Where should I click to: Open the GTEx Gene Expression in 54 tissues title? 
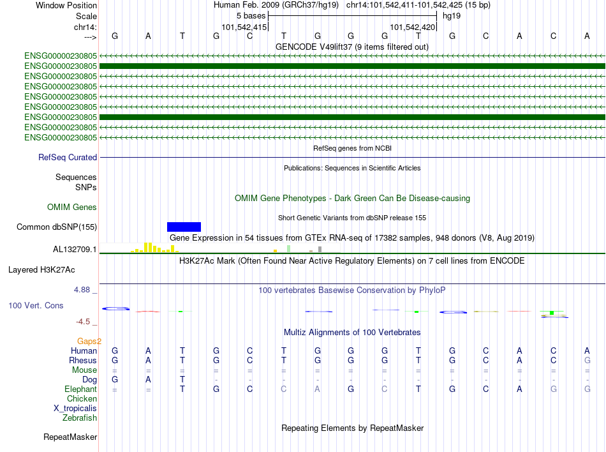[x=352, y=237]
